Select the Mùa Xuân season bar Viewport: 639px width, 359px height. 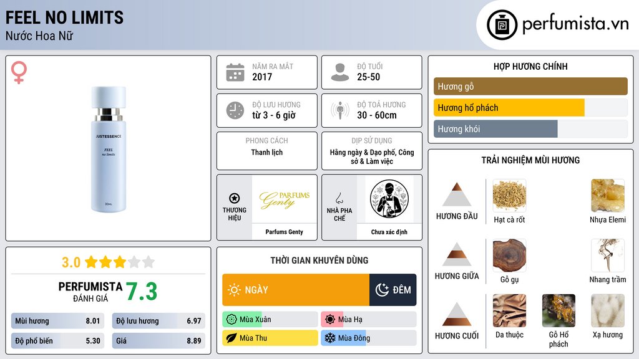point(270,320)
